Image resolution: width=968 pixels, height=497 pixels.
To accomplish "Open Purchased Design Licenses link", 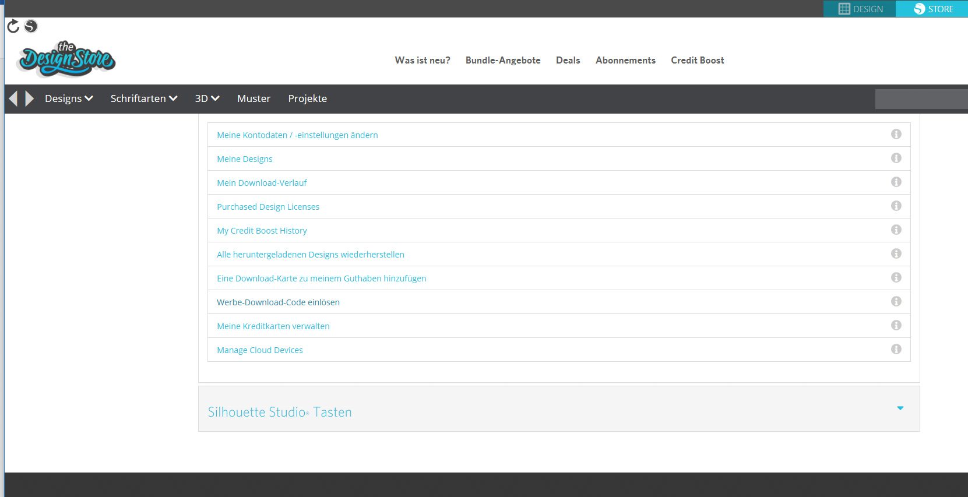I will point(268,207).
